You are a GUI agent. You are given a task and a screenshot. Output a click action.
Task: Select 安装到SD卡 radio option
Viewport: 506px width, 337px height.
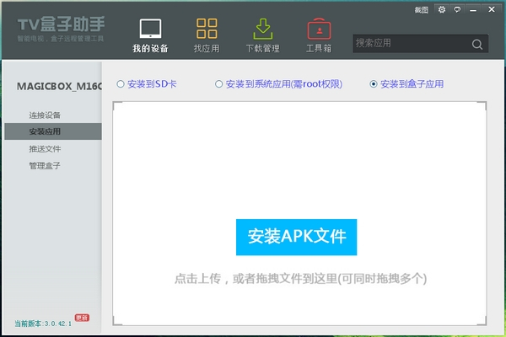coord(121,84)
